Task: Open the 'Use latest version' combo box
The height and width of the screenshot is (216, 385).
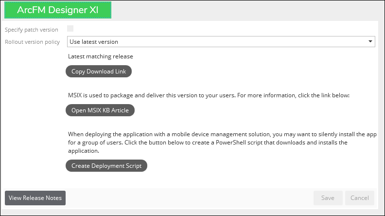Action: [x=221, y=41]
